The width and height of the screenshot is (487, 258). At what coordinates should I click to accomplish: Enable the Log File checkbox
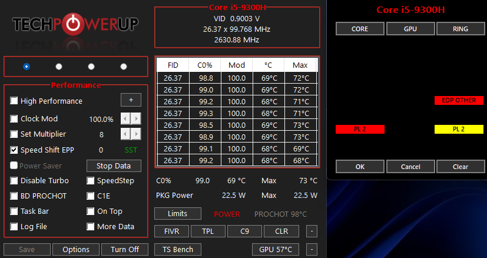[x=14, y=227]
